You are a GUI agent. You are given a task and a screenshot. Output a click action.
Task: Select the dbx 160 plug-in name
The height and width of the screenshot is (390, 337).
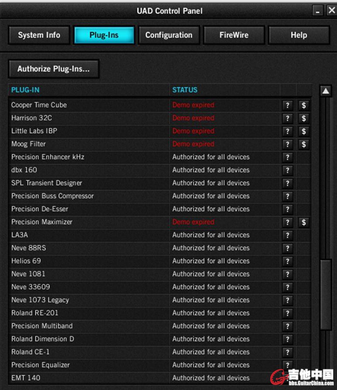24,170
